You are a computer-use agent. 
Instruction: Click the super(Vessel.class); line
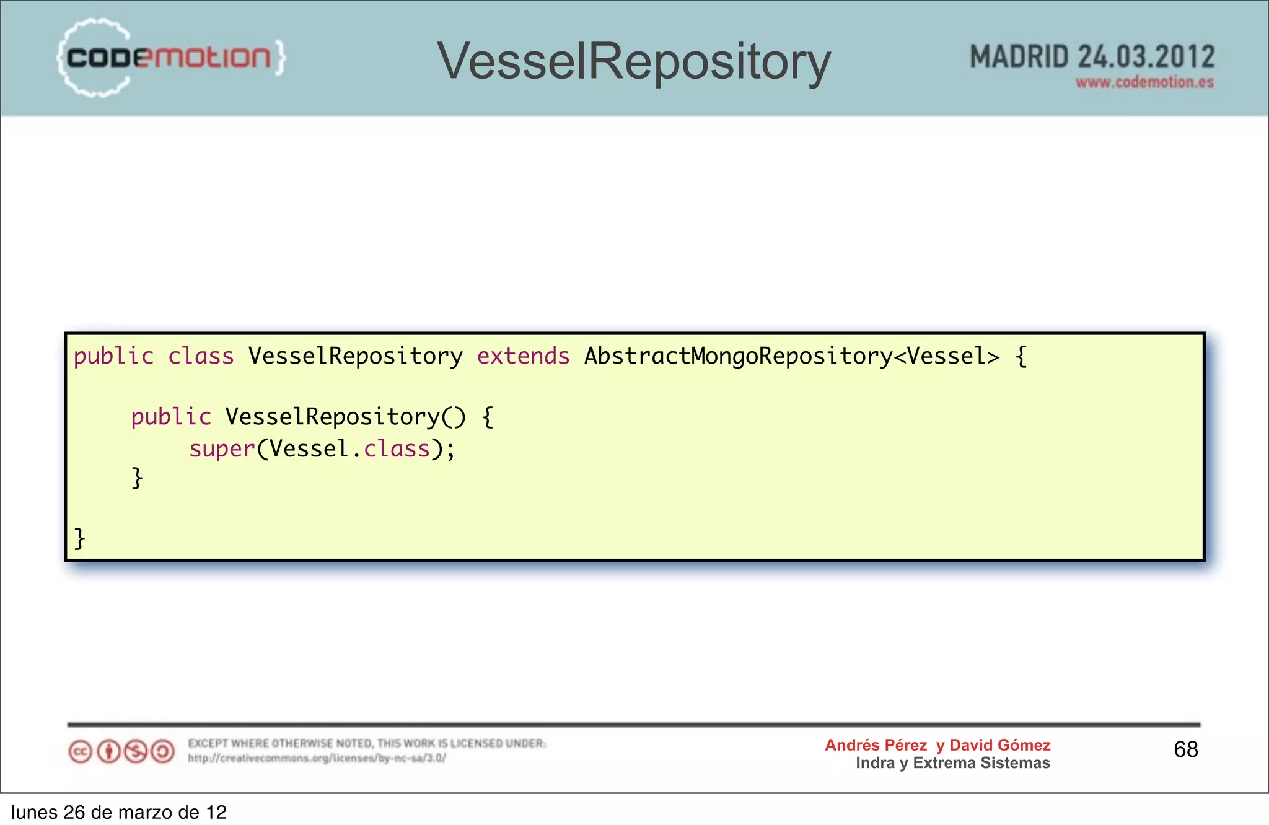pos(322,449)
